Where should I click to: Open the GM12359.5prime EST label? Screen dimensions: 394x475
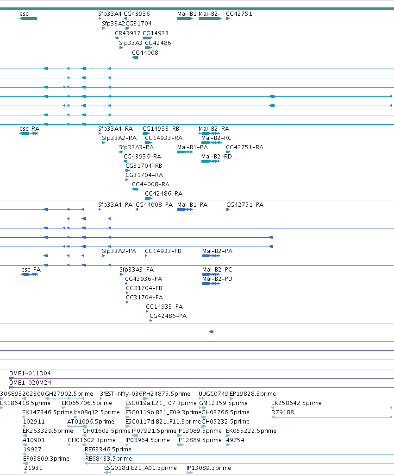point(223,403)
